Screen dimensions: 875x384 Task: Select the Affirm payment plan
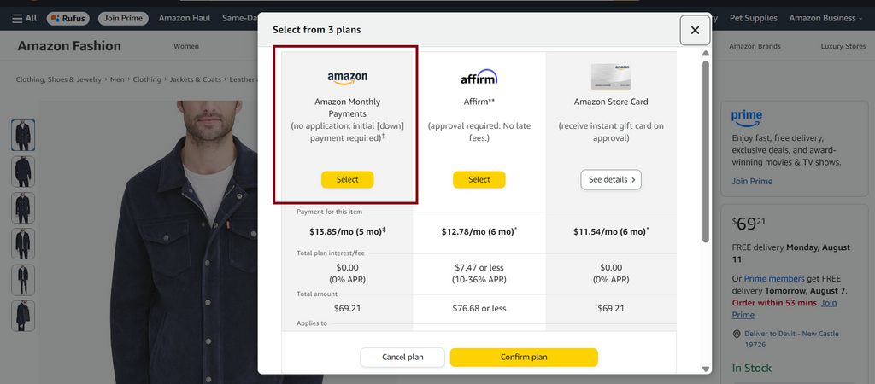tap(479, 179)
